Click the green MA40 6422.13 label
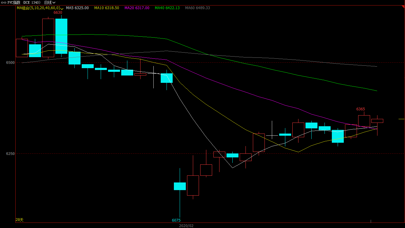This screenshot has width=405, height=228. tap(167, 8)
